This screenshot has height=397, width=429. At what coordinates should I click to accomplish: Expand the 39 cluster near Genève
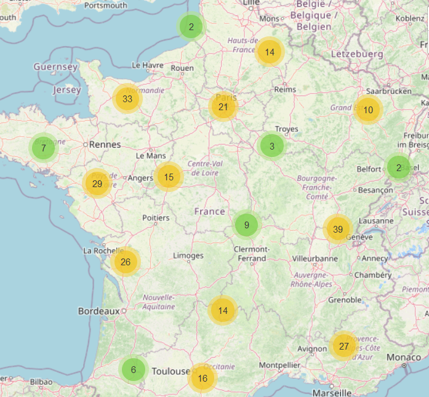click(x=337, y=229)
